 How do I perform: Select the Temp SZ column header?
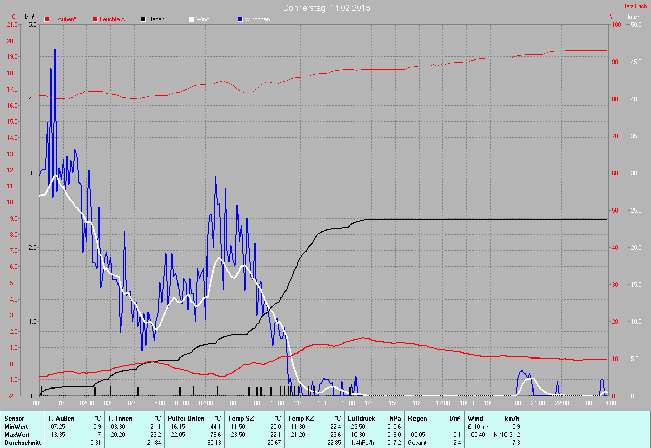241,419
